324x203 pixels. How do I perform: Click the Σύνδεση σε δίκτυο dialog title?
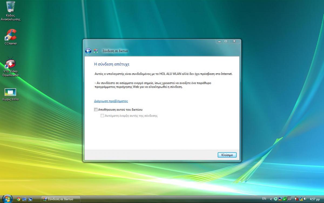click(115, 51)
